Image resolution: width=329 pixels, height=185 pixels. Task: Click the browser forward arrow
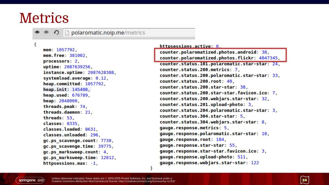[x=46, y=32]
